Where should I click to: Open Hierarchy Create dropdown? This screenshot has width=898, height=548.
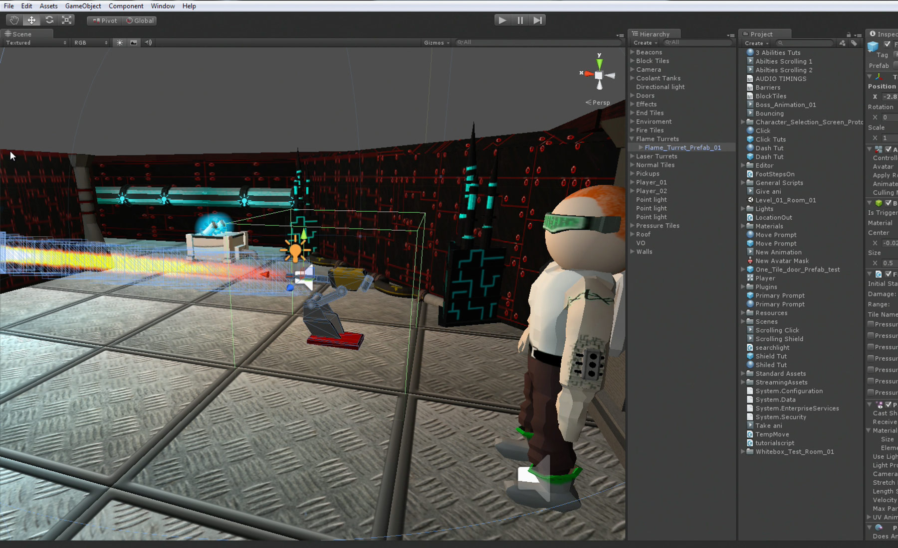[645, 43]
